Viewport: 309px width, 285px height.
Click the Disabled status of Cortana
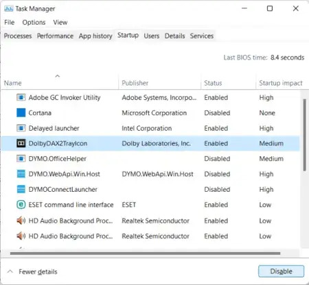[217, 113]
